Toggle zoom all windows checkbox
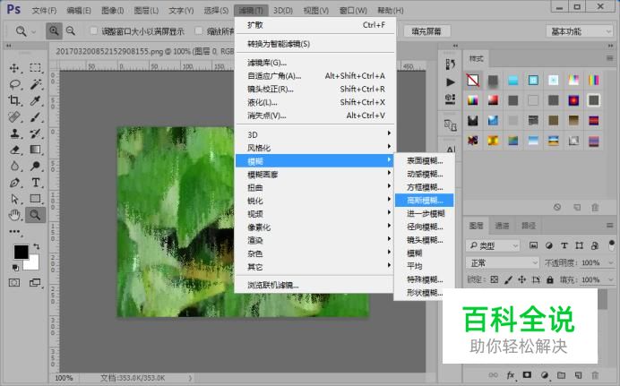Viewport: 620px width, 386px height. pos(199,30)
